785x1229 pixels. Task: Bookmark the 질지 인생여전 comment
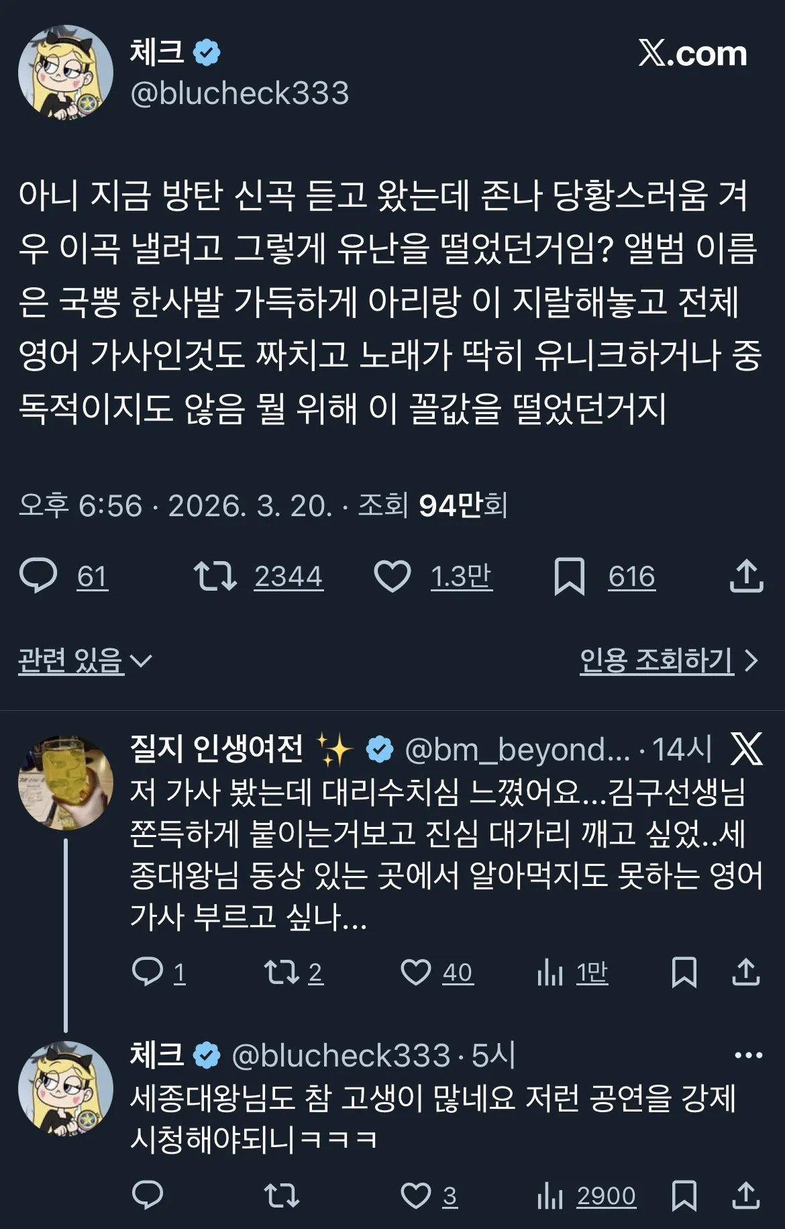pyautogui.click(x=684, y=972)
